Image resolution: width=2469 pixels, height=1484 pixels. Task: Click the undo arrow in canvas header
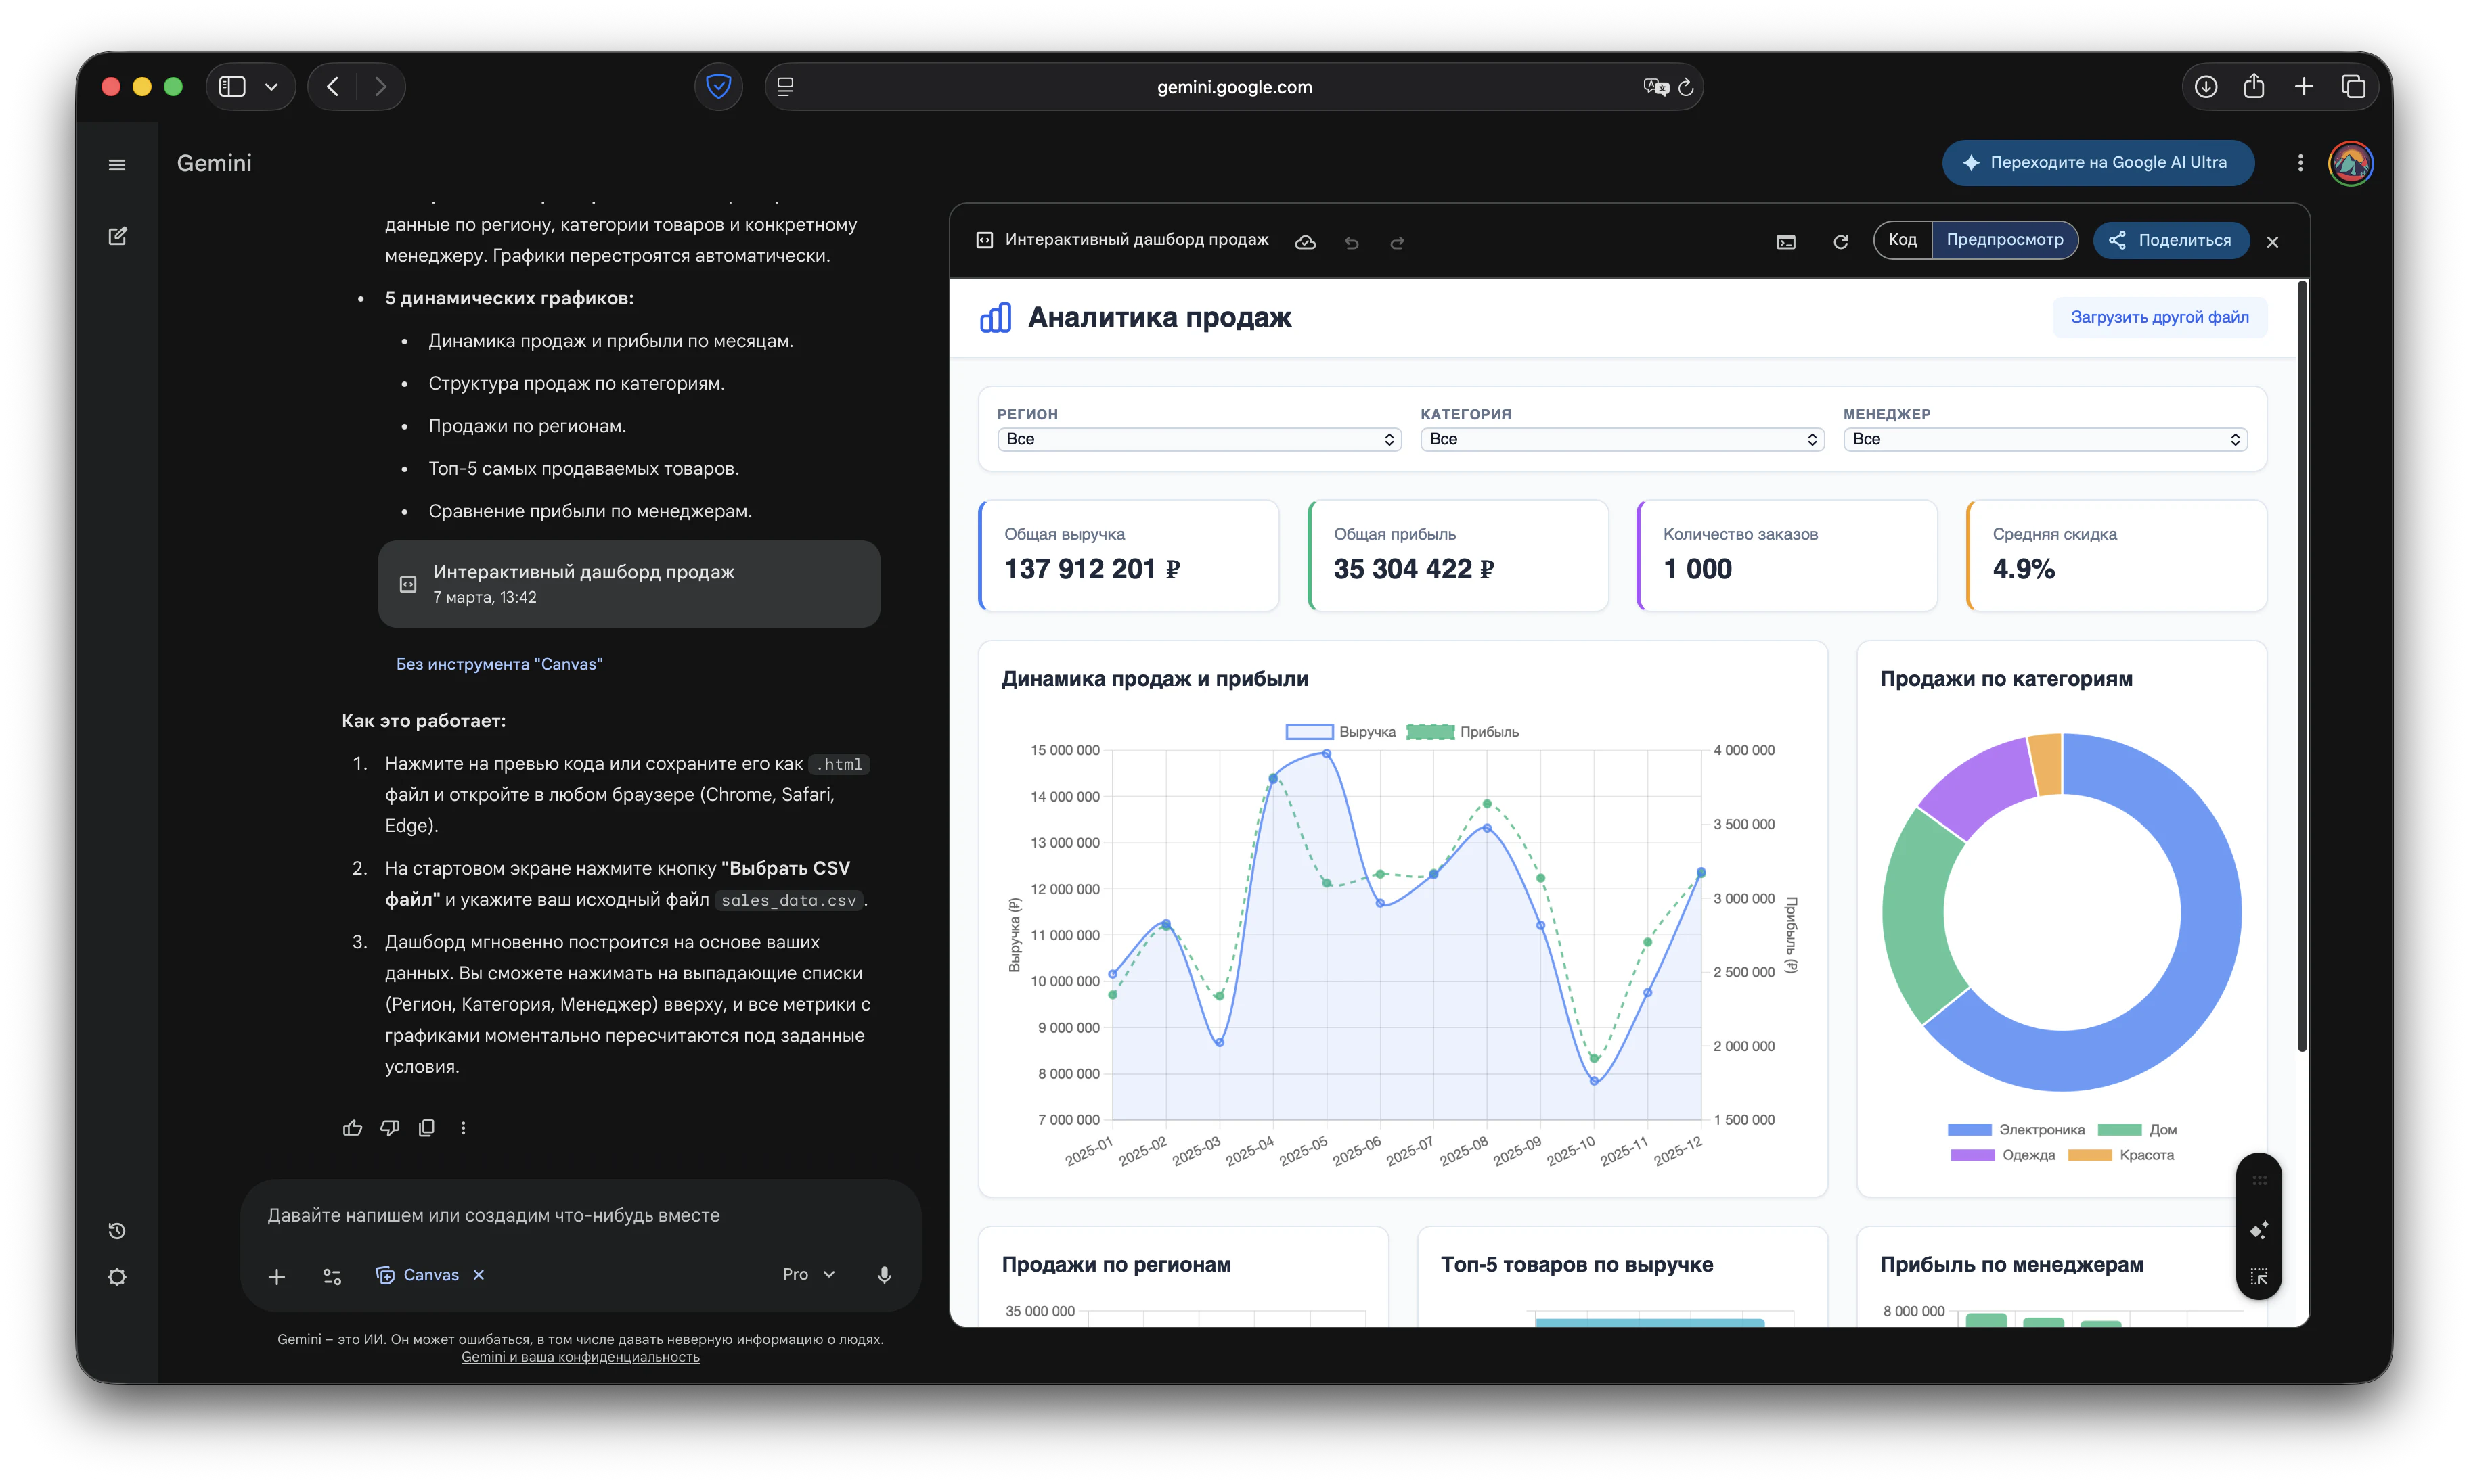tap(1352, 242)
